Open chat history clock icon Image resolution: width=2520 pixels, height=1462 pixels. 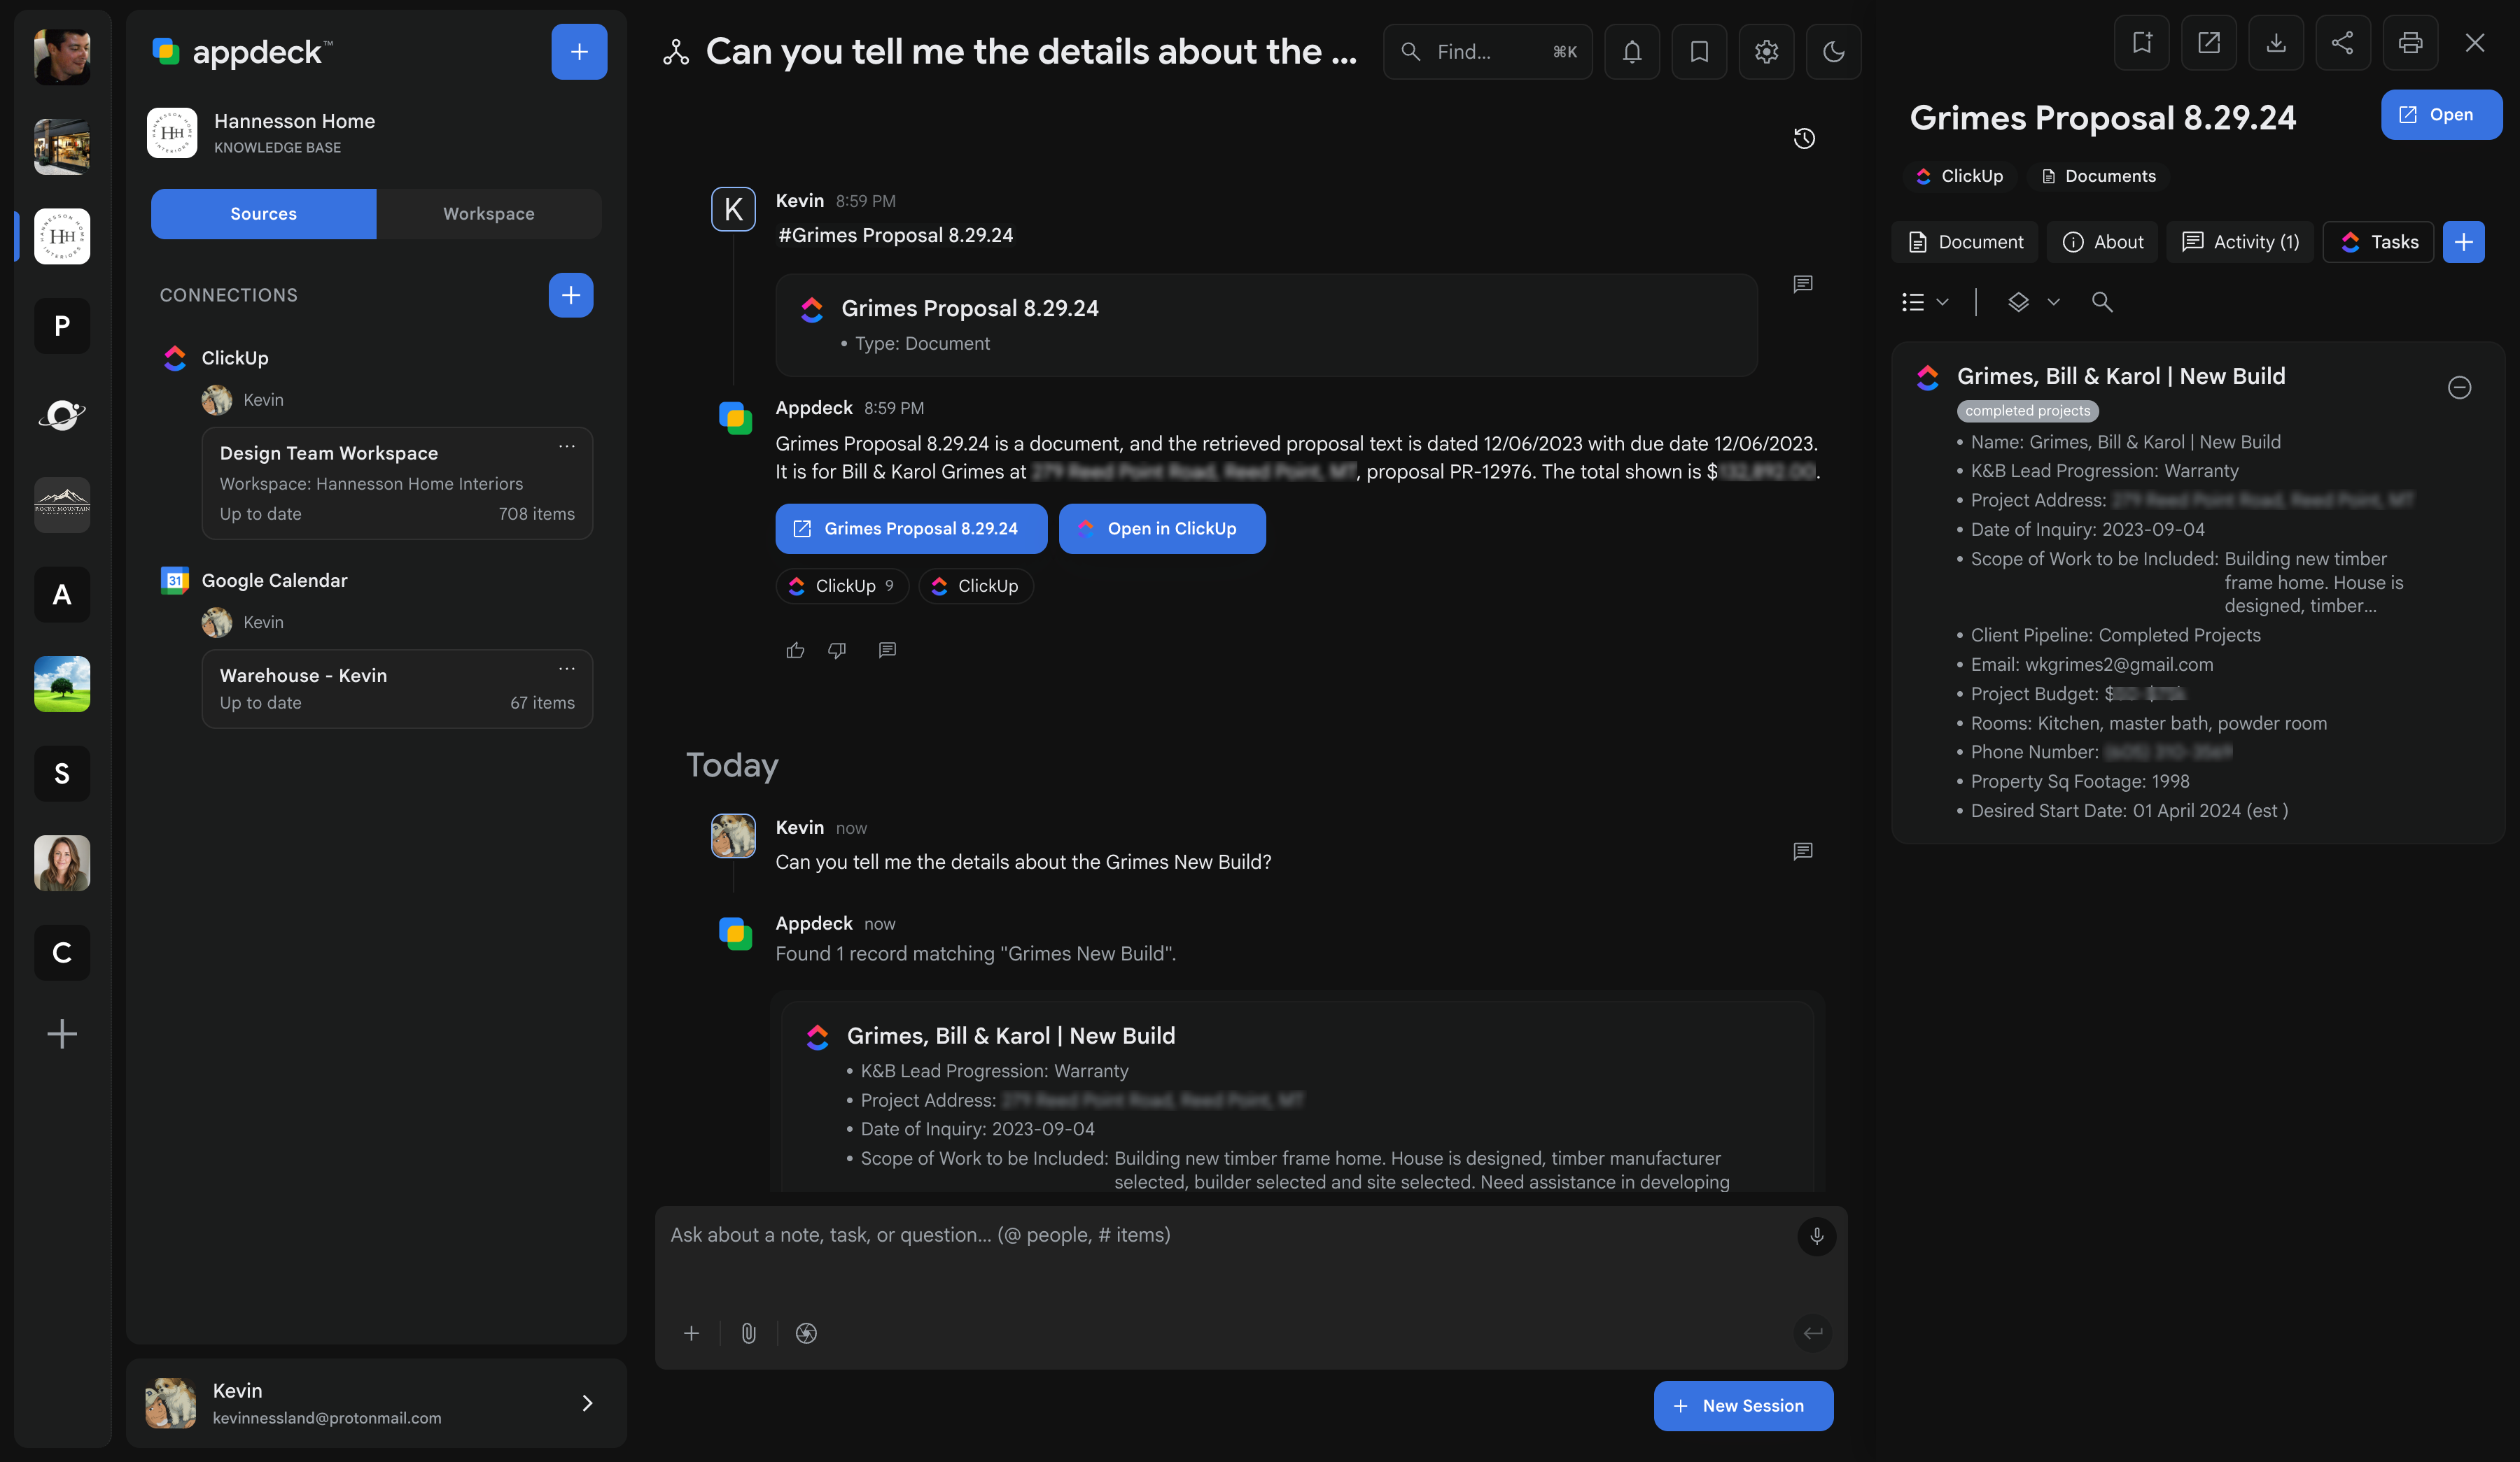[x=1804, y=138]
